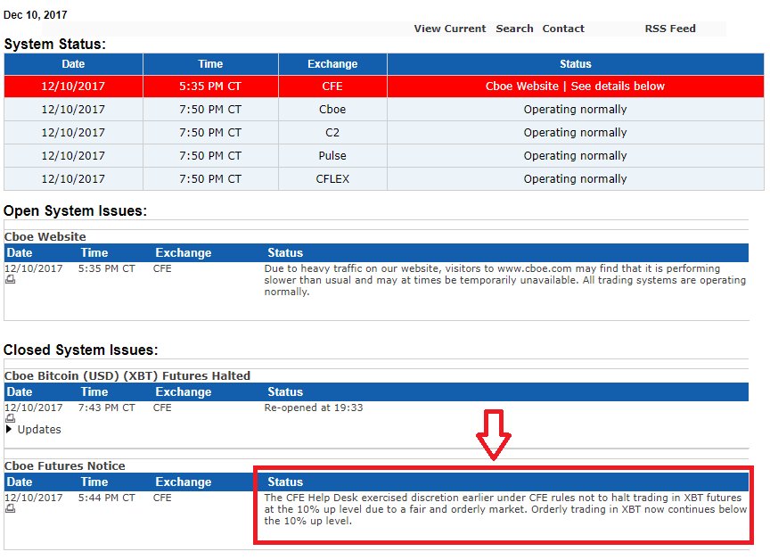Click the Time header in System Status table
Screen dimensions: 770x560
tap(210, 64)
